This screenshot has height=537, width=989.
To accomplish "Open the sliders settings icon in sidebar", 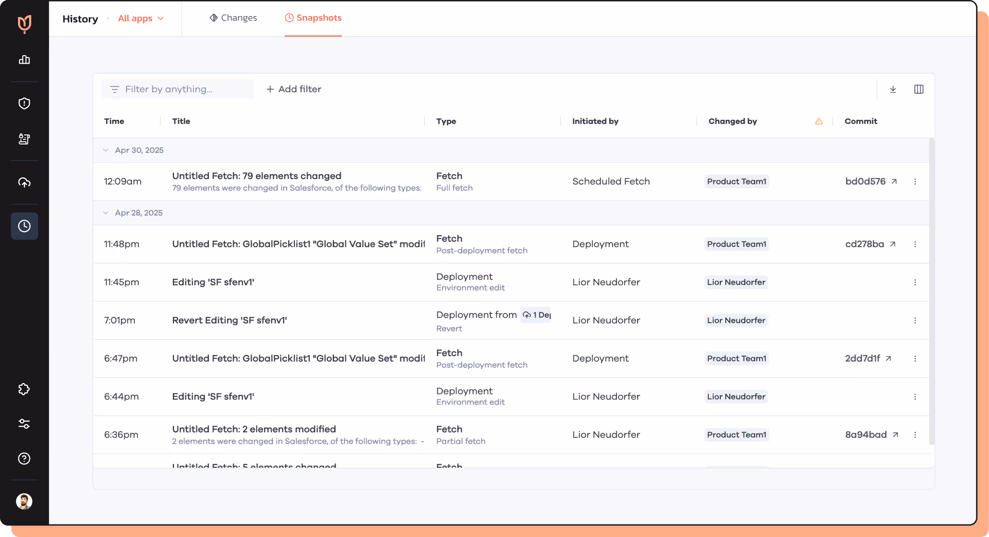I will point(24,424).
